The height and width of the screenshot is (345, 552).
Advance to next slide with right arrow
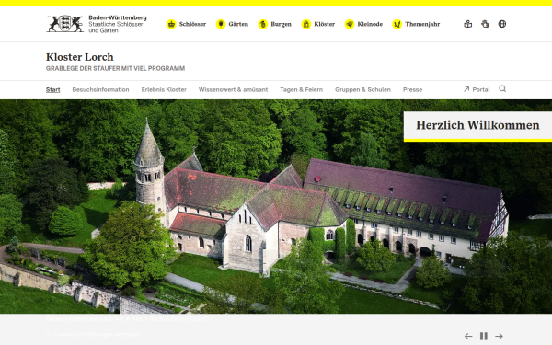coord(499,336)
